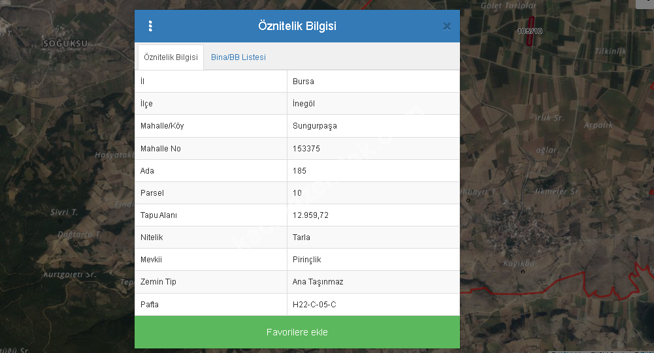Click the partially visible top-right map control
The width and height of the screenshot is (654, 353).
click(644, 3)
